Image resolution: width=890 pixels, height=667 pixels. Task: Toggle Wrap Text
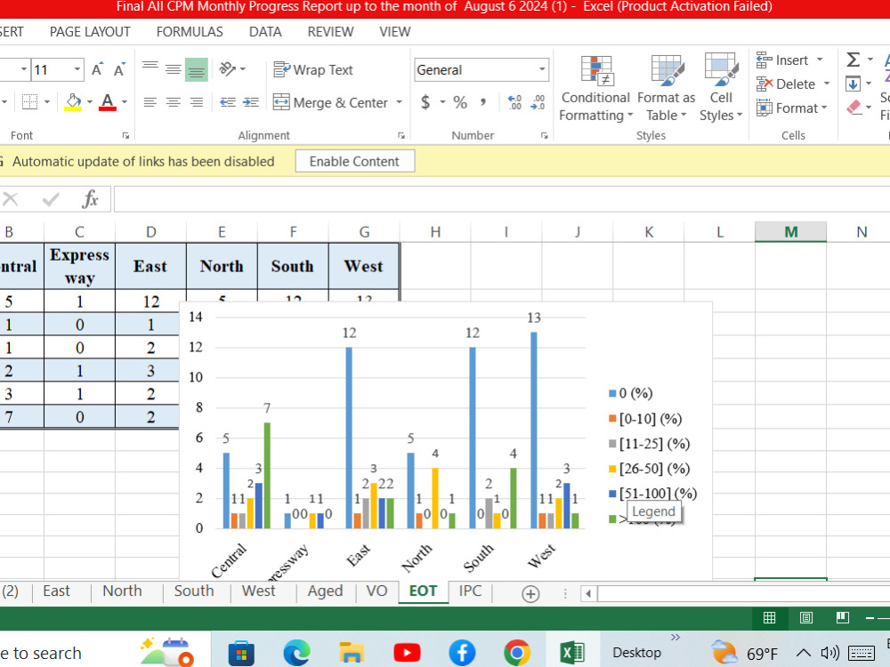313,69
